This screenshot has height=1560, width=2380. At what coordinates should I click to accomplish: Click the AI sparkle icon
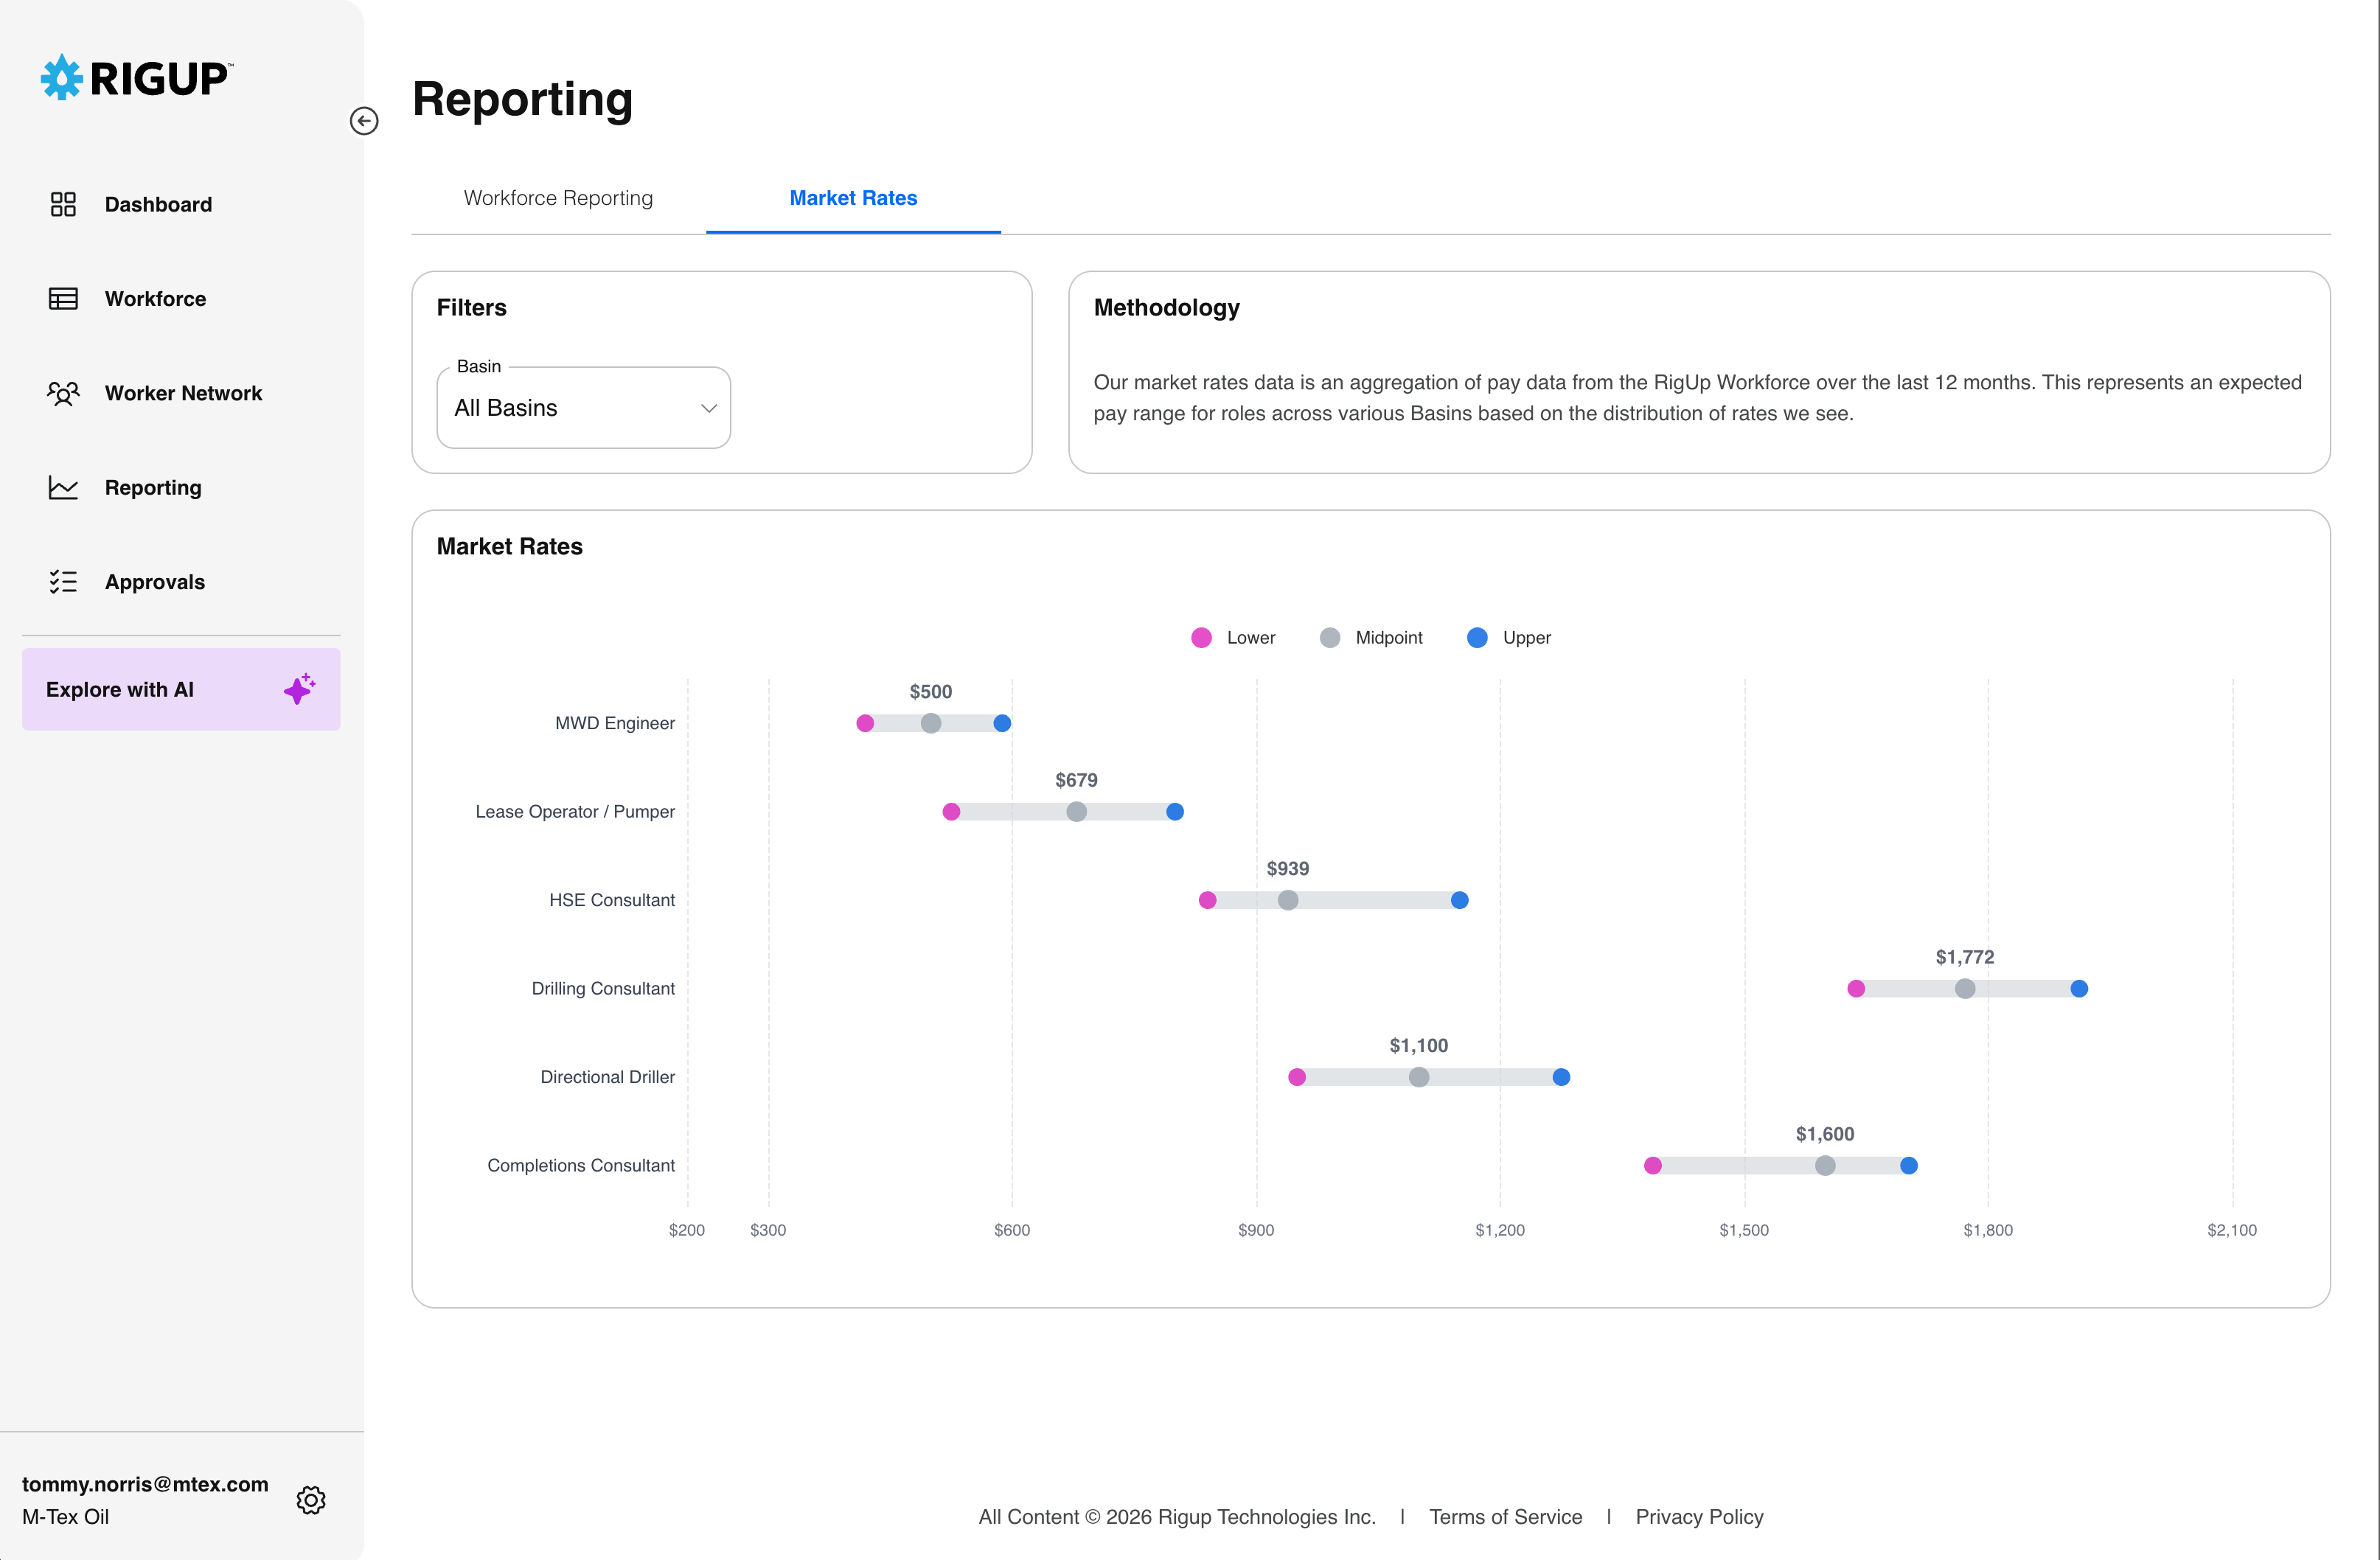(x=299, y=689)
